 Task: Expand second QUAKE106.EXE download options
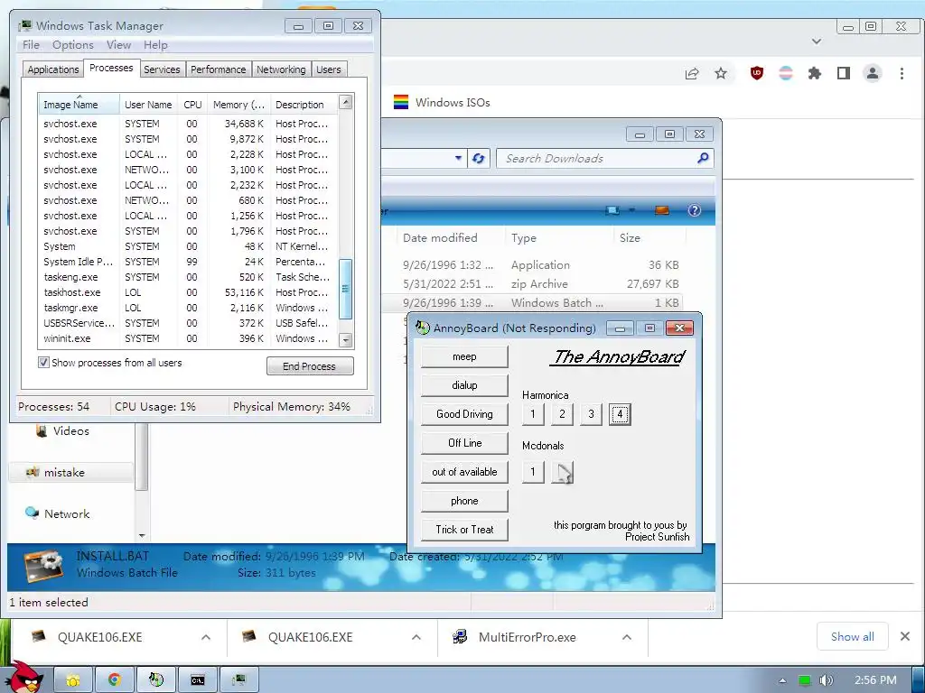click(416, 637)
